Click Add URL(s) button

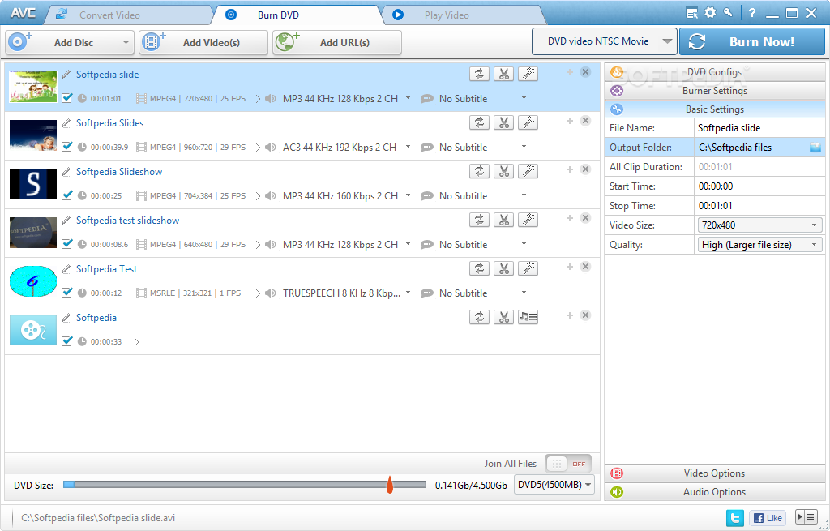[337, 42]
